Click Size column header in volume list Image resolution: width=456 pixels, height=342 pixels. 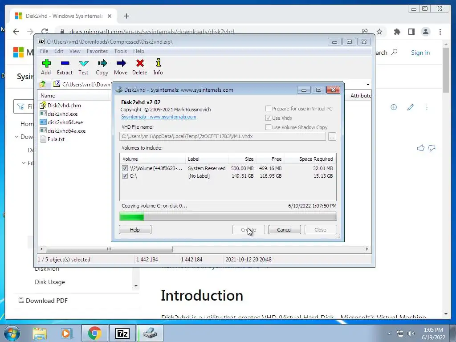(242, 159)
